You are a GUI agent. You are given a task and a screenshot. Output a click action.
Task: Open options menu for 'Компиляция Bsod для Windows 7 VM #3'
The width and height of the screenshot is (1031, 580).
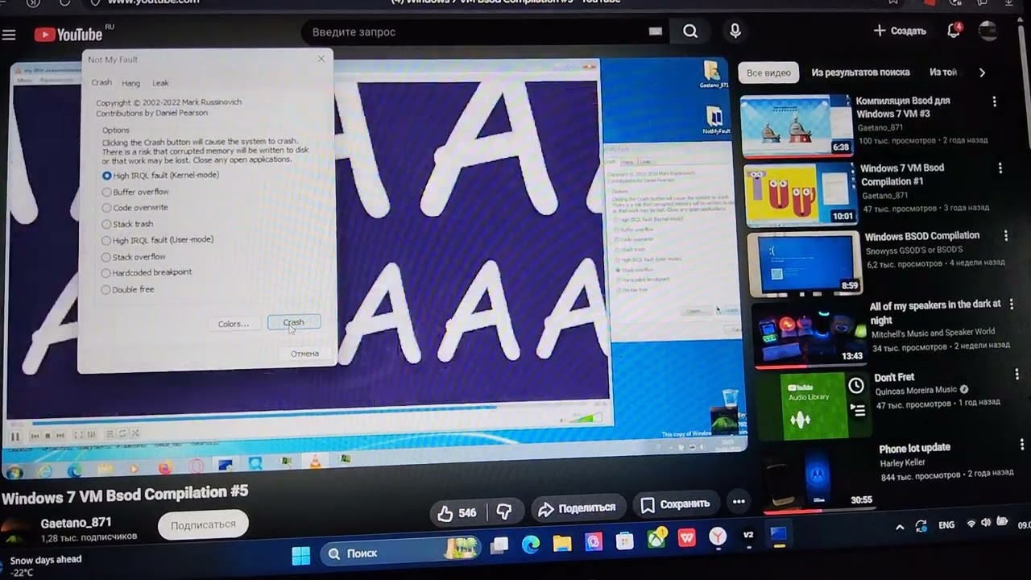pos(995,101)
